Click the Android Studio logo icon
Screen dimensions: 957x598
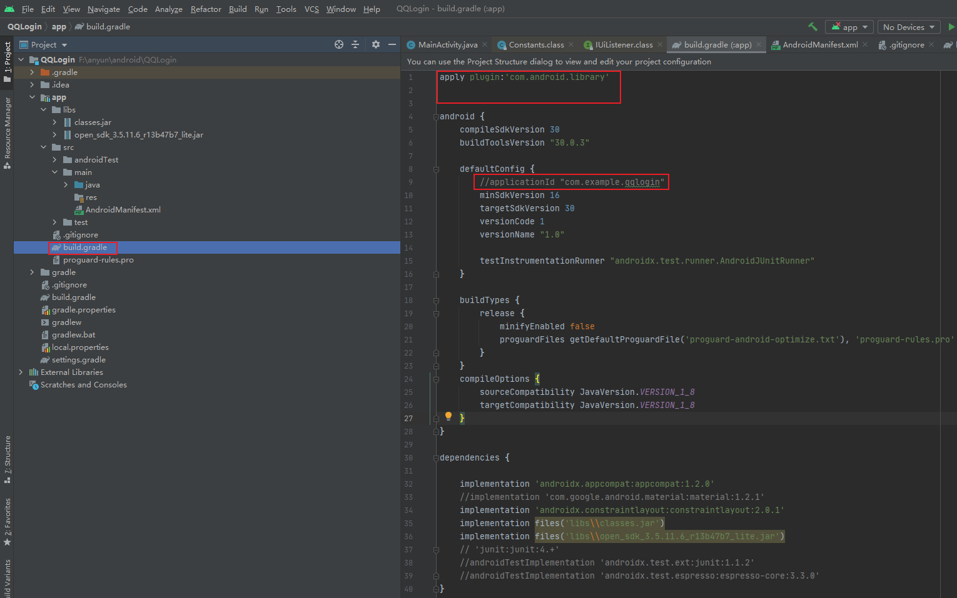coord(9,9)
